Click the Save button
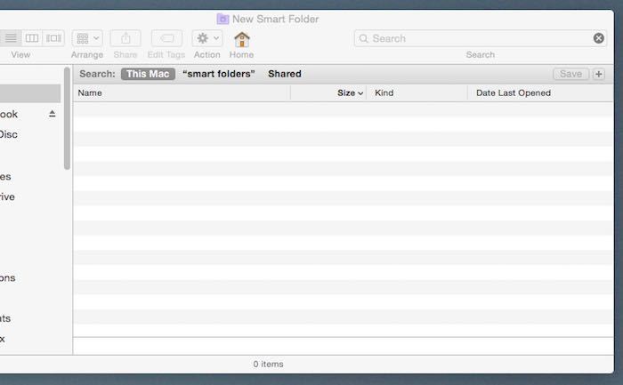 tap(571, 74)
